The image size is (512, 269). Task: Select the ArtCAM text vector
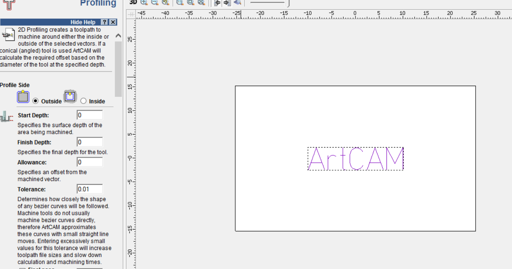point(355,159)
